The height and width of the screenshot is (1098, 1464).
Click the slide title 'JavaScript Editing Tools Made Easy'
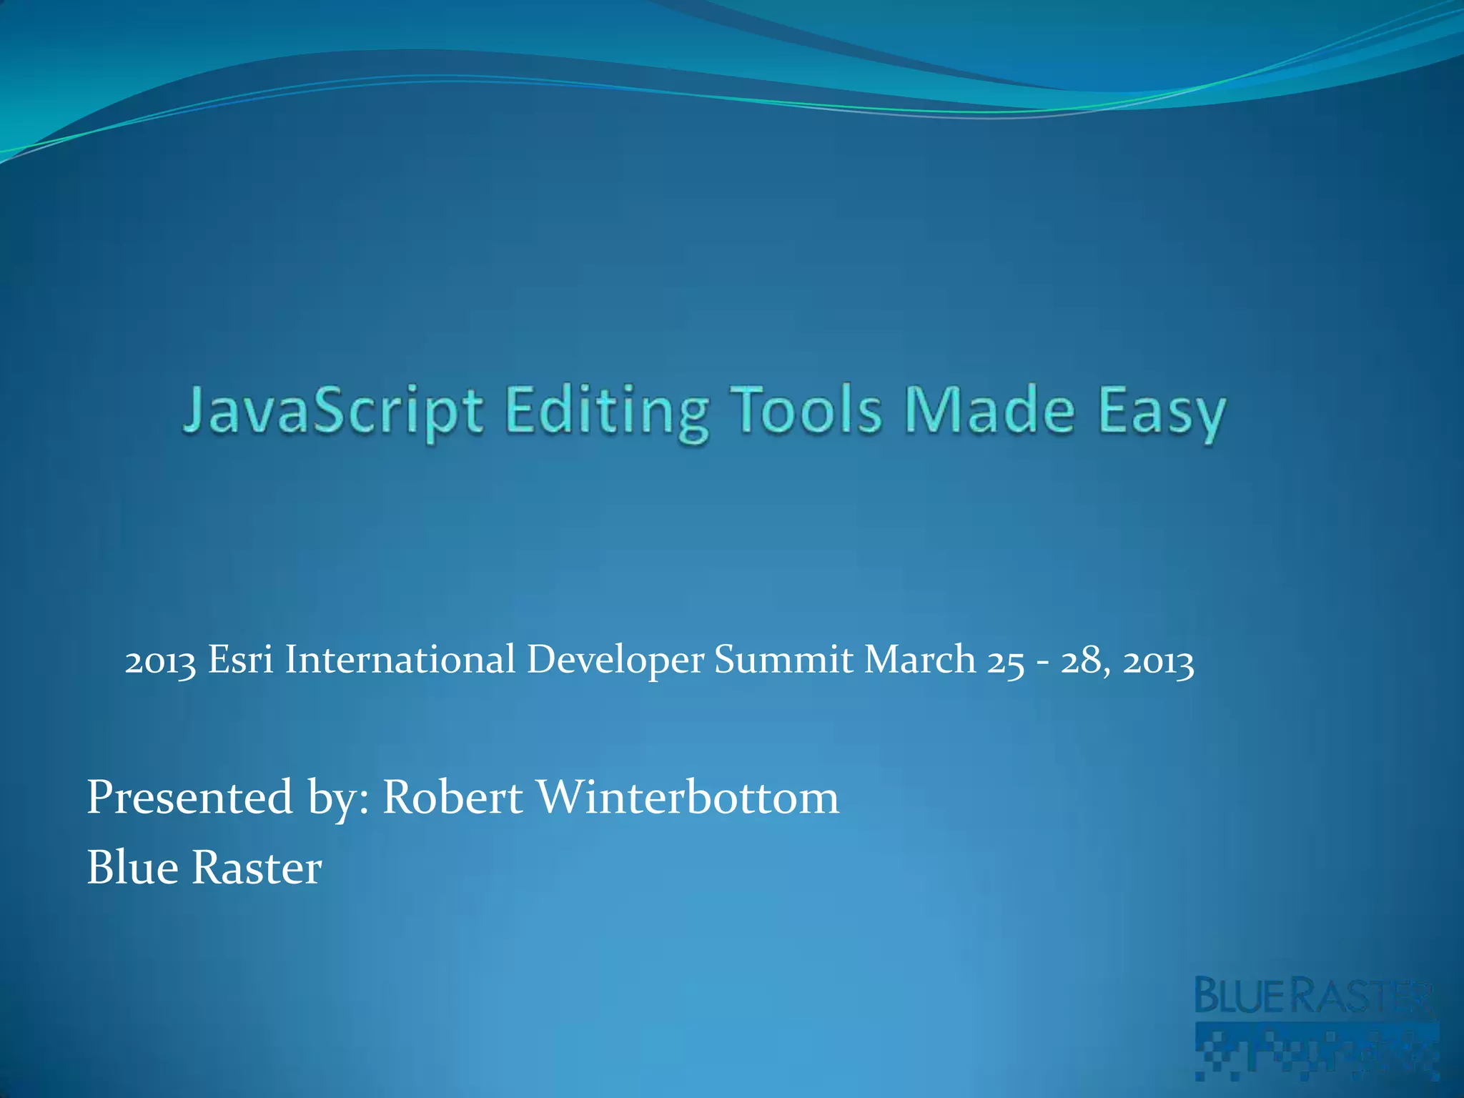[704, 412]
